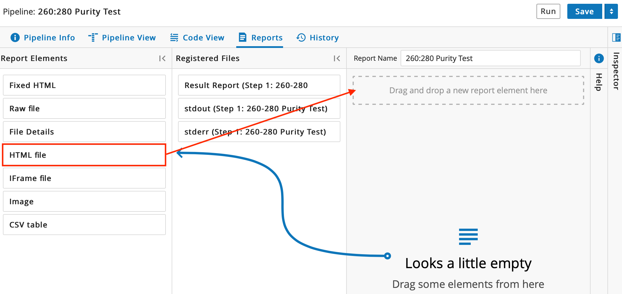Click the Save button

tap(584, 11)
